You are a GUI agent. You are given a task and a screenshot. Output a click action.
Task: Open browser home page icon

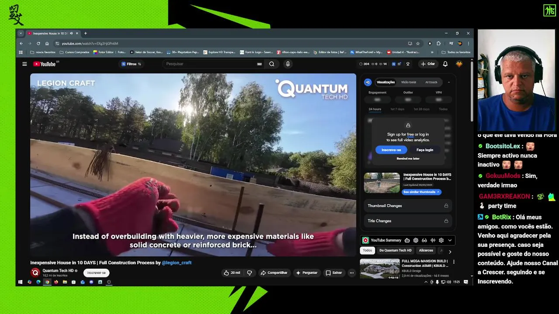pos(47,44)
